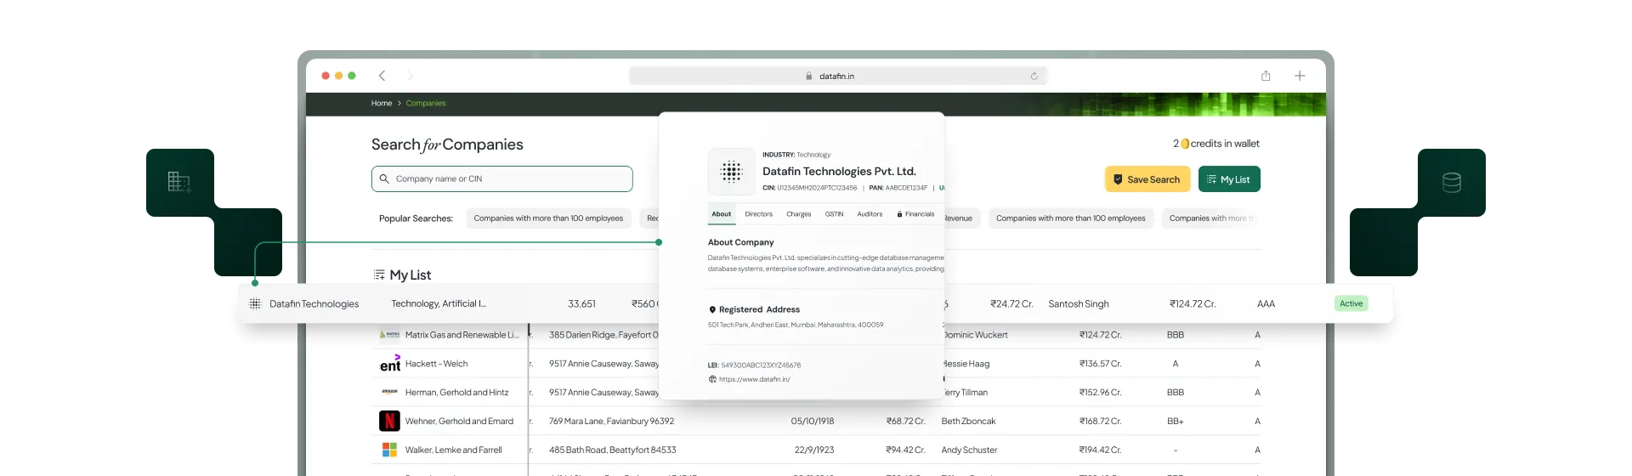Open Walker, Lemke and Farrell company name
The image size is (1632, 476).
tap(453, 450)
